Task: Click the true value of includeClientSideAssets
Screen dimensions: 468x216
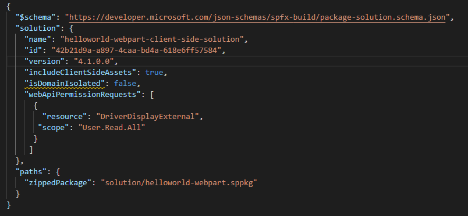Action: click(154, 73)
